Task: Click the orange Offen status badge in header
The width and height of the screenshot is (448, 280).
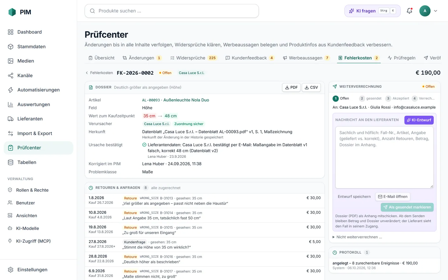Action: click(x=165, y=73)
